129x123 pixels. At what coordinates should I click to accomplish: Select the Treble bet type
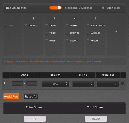pos(46,25)
